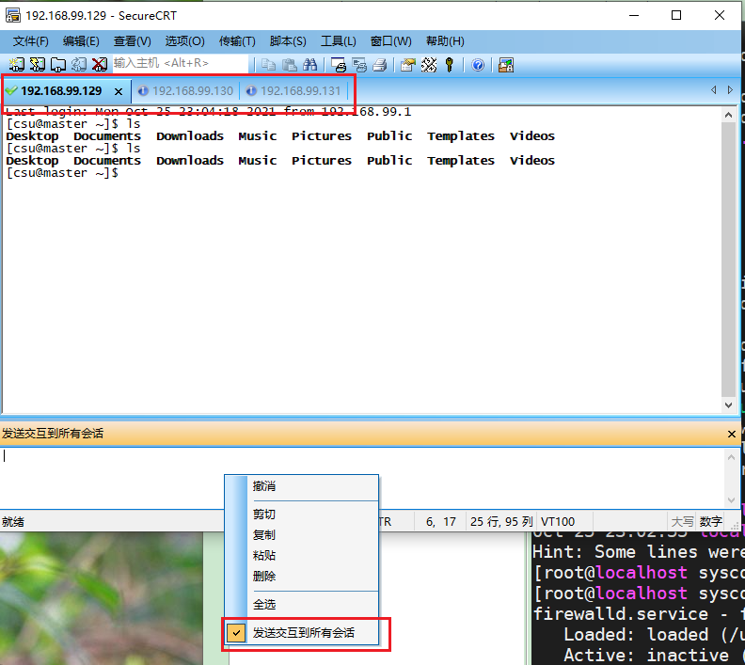The height and width of the screenshot is (665, 745).
Task: Open the 窗口(W) menu
Action: coord(391,41)
